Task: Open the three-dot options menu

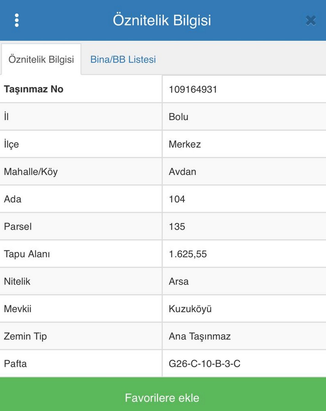Action: coord(17,20)
